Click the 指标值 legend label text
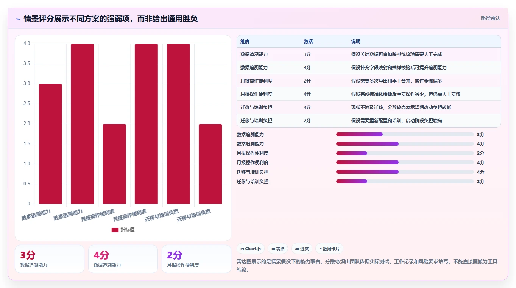This screenshot has width=516, height=288. (x=128, y=230)
